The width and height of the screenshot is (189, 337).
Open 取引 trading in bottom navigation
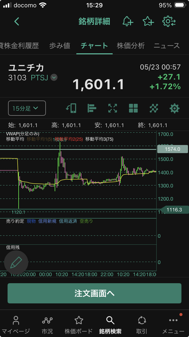pos(142,325)
